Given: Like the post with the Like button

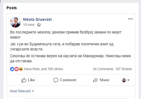Looking at the screenshot, I should [x=28, y=80].
